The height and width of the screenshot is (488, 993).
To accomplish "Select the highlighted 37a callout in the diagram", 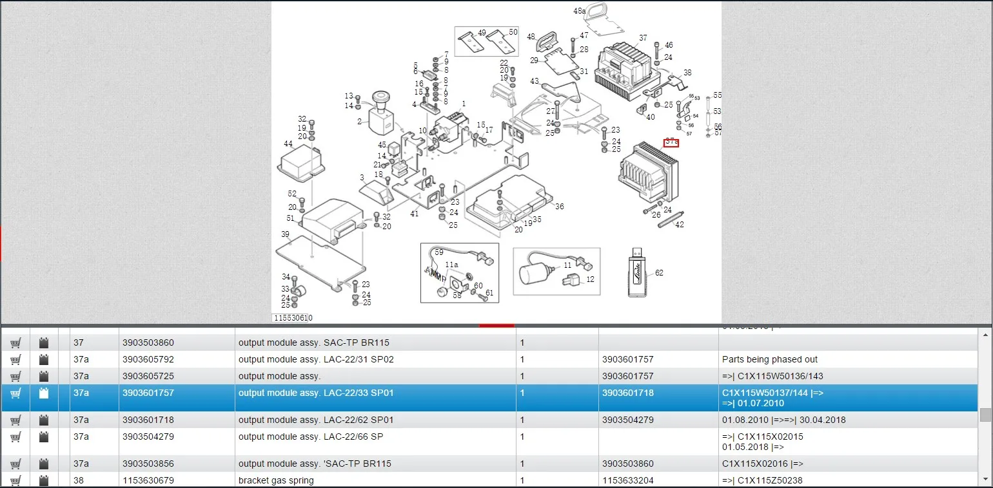I will pyautogui.click(x=671, y=142).
